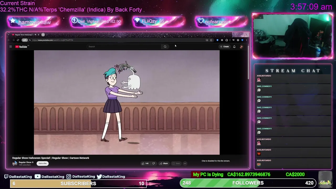Open the browser three-dot menu
The width and height of the screenshot is (336, 189).
coord(246,40)
